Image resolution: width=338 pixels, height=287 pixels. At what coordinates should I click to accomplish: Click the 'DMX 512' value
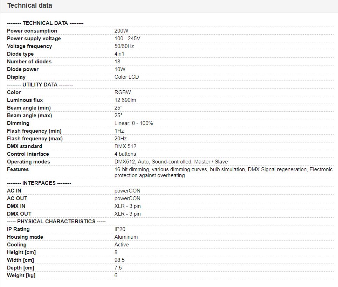125,146
